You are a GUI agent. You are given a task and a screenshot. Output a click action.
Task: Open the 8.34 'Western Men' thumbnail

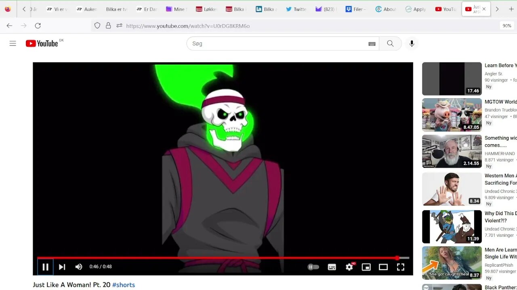click(452, 189)
